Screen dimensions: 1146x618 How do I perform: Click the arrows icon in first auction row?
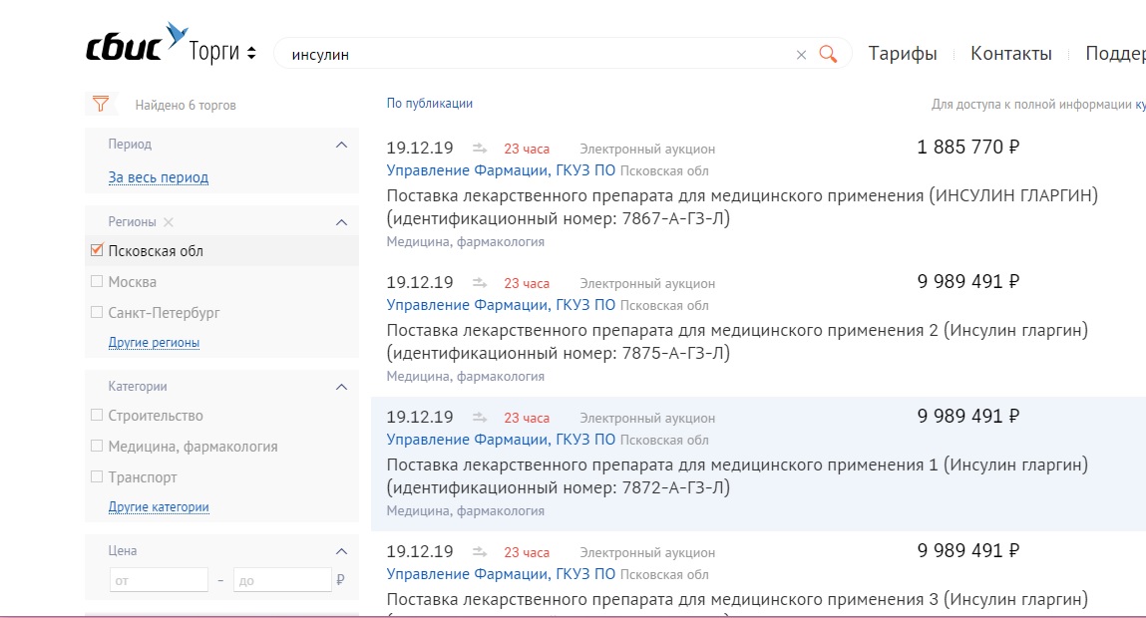pyautogui.click(x=480, y=150)
